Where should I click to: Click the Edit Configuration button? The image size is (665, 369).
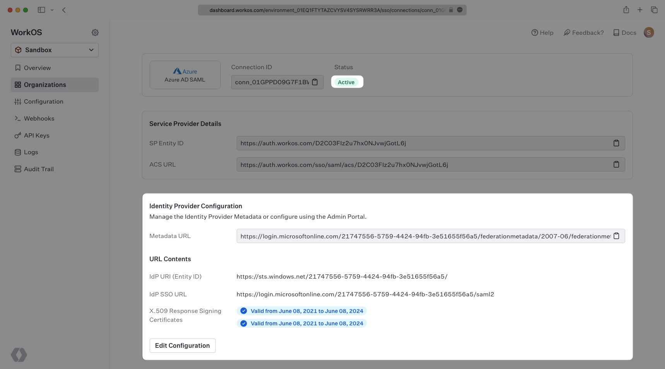pos(182,345)
